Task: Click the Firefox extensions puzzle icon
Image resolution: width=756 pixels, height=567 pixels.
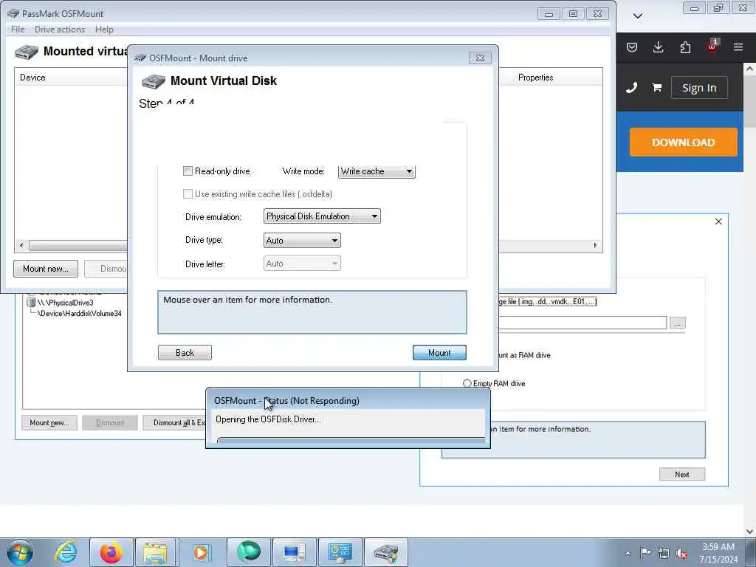Action: pyautogui.click(x=685, y=47)
